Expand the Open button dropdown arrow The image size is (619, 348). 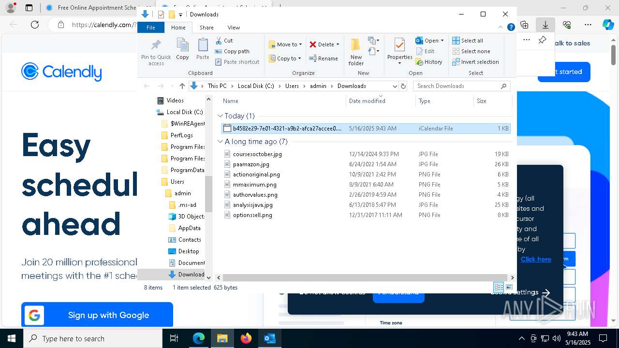(442, 41)
